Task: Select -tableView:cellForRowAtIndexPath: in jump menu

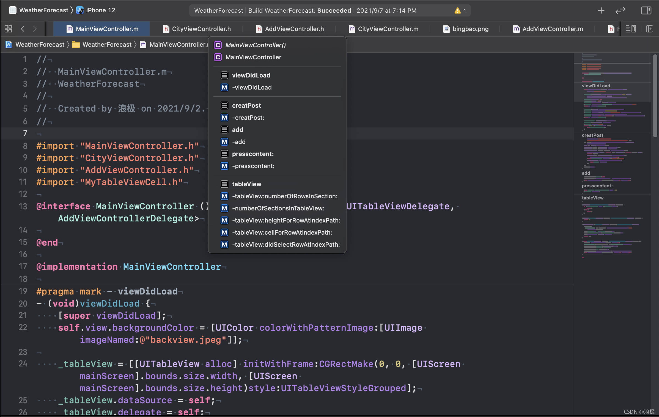Action: [282, 232]
